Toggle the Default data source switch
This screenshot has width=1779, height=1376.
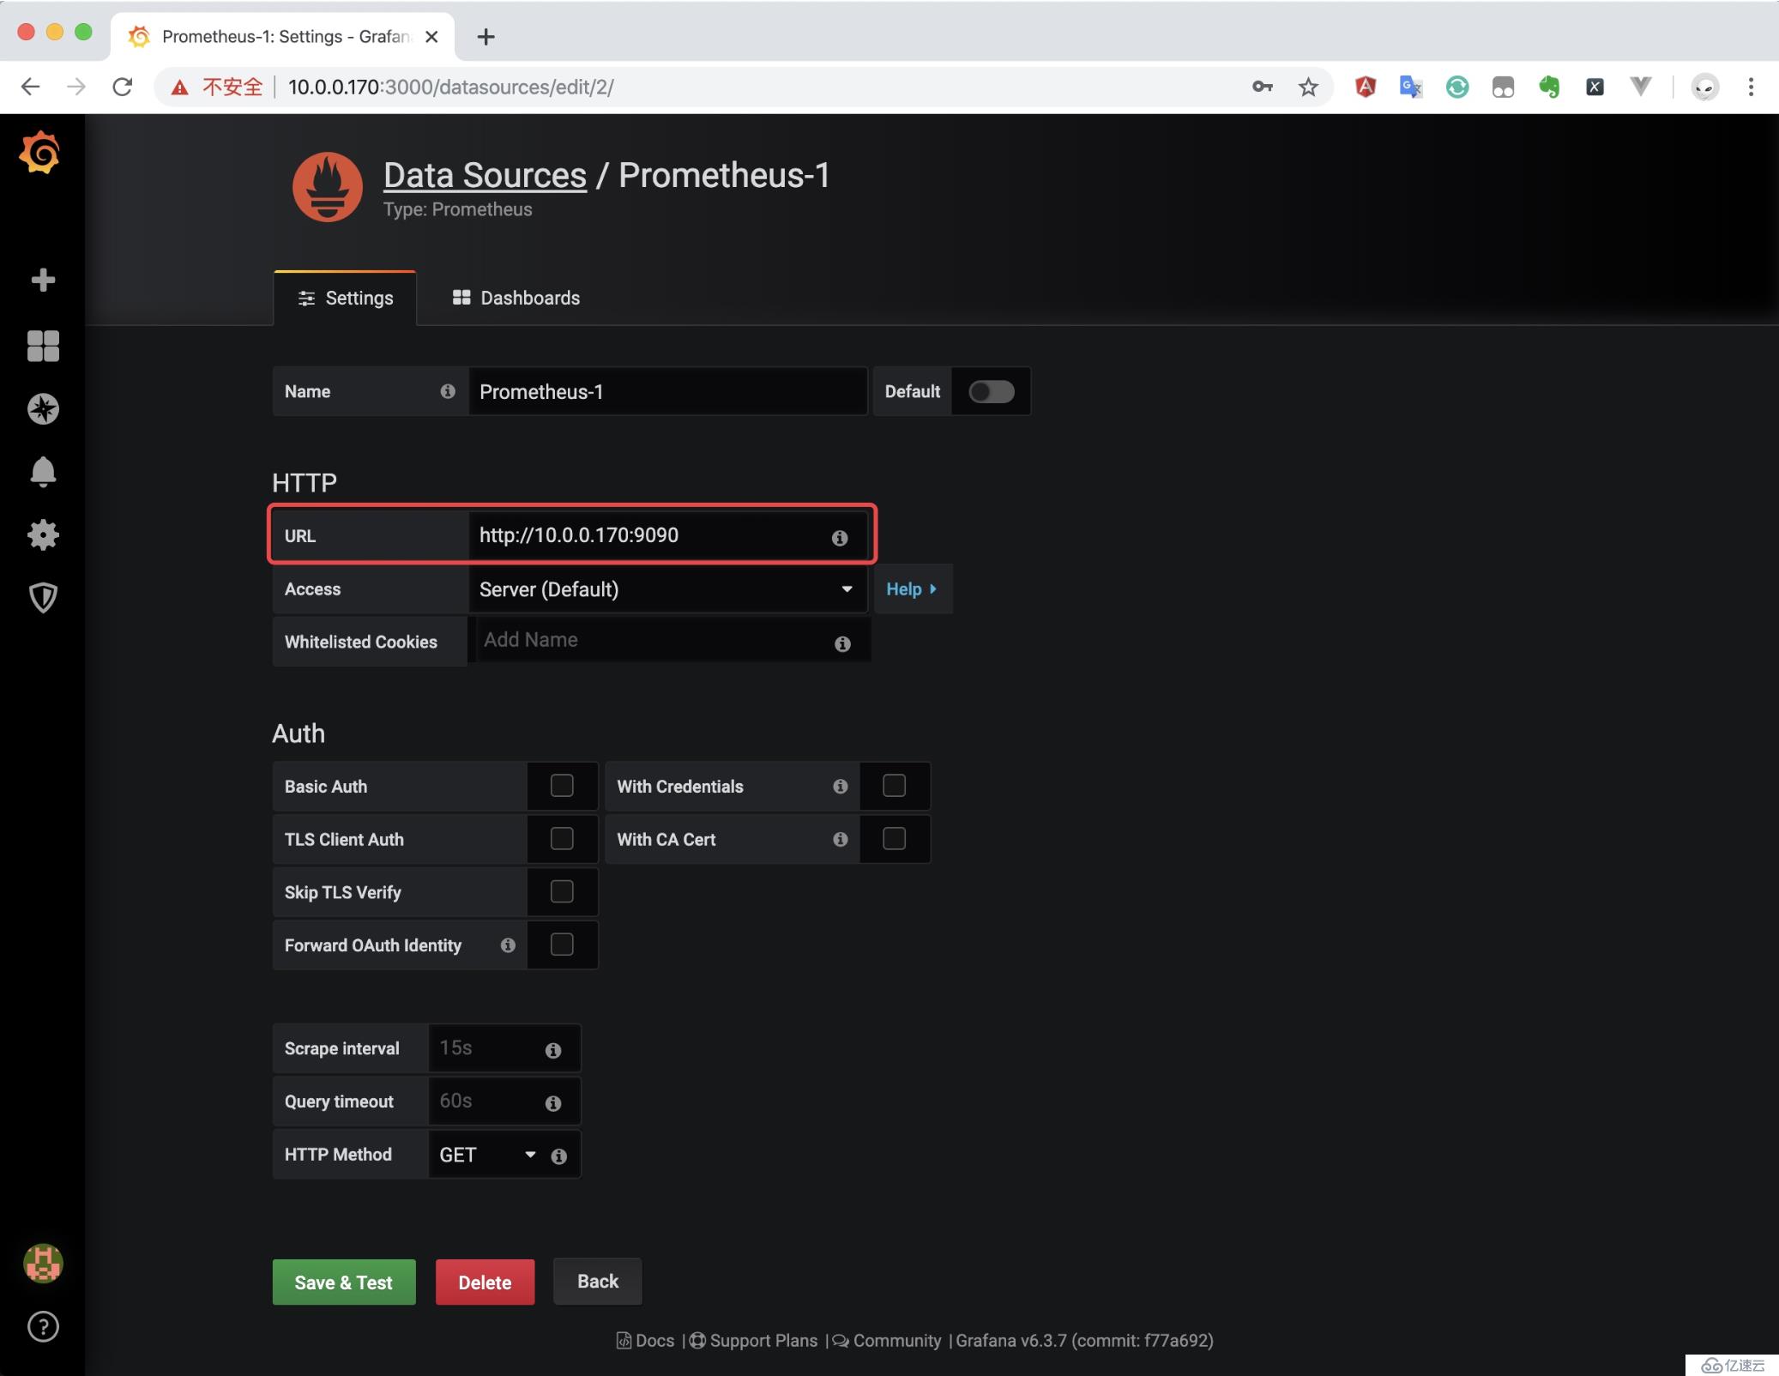(x=991, y=391)
